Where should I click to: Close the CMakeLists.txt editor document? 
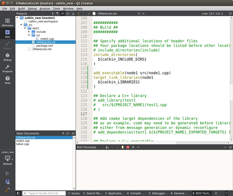(x=143, y=13)
